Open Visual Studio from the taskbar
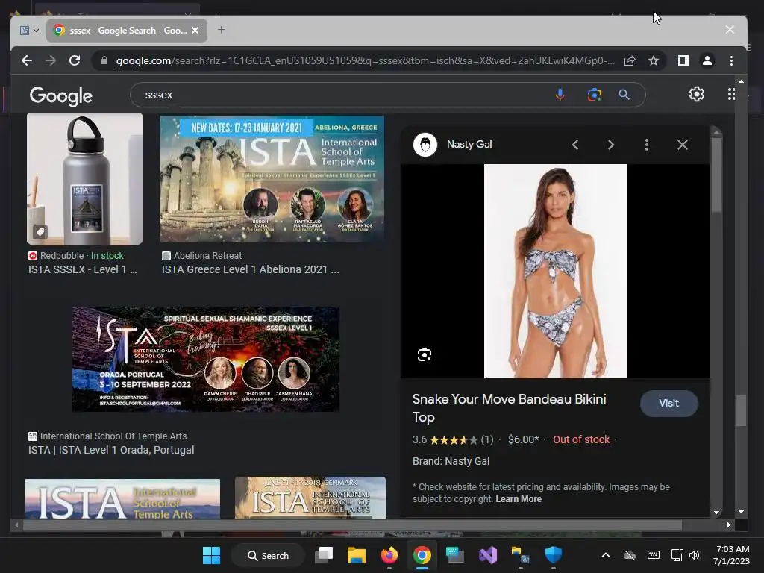 (x=488, y=555)
